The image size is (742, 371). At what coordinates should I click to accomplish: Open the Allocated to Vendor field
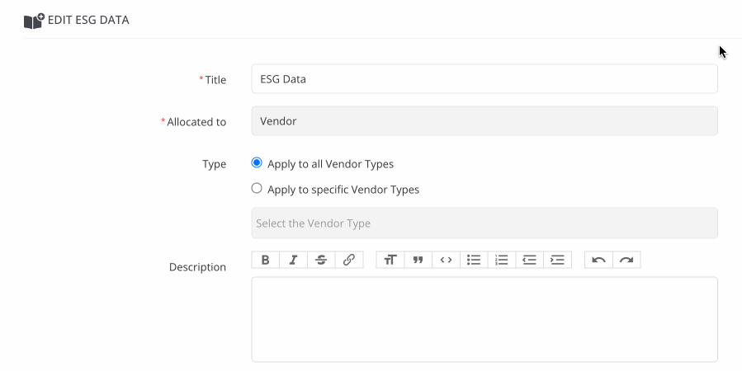click(484, 121)
